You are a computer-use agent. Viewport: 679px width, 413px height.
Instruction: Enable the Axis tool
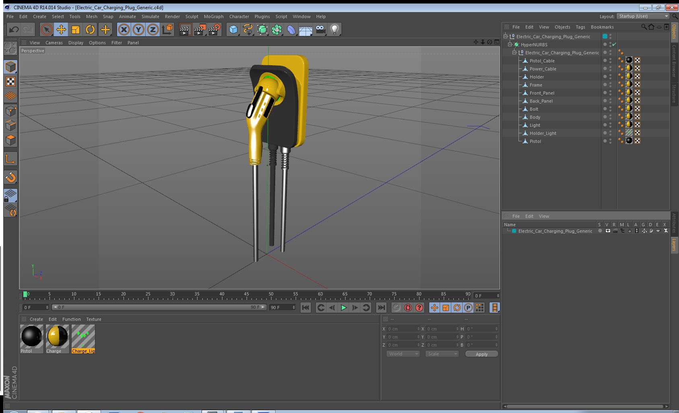[10, 159]
